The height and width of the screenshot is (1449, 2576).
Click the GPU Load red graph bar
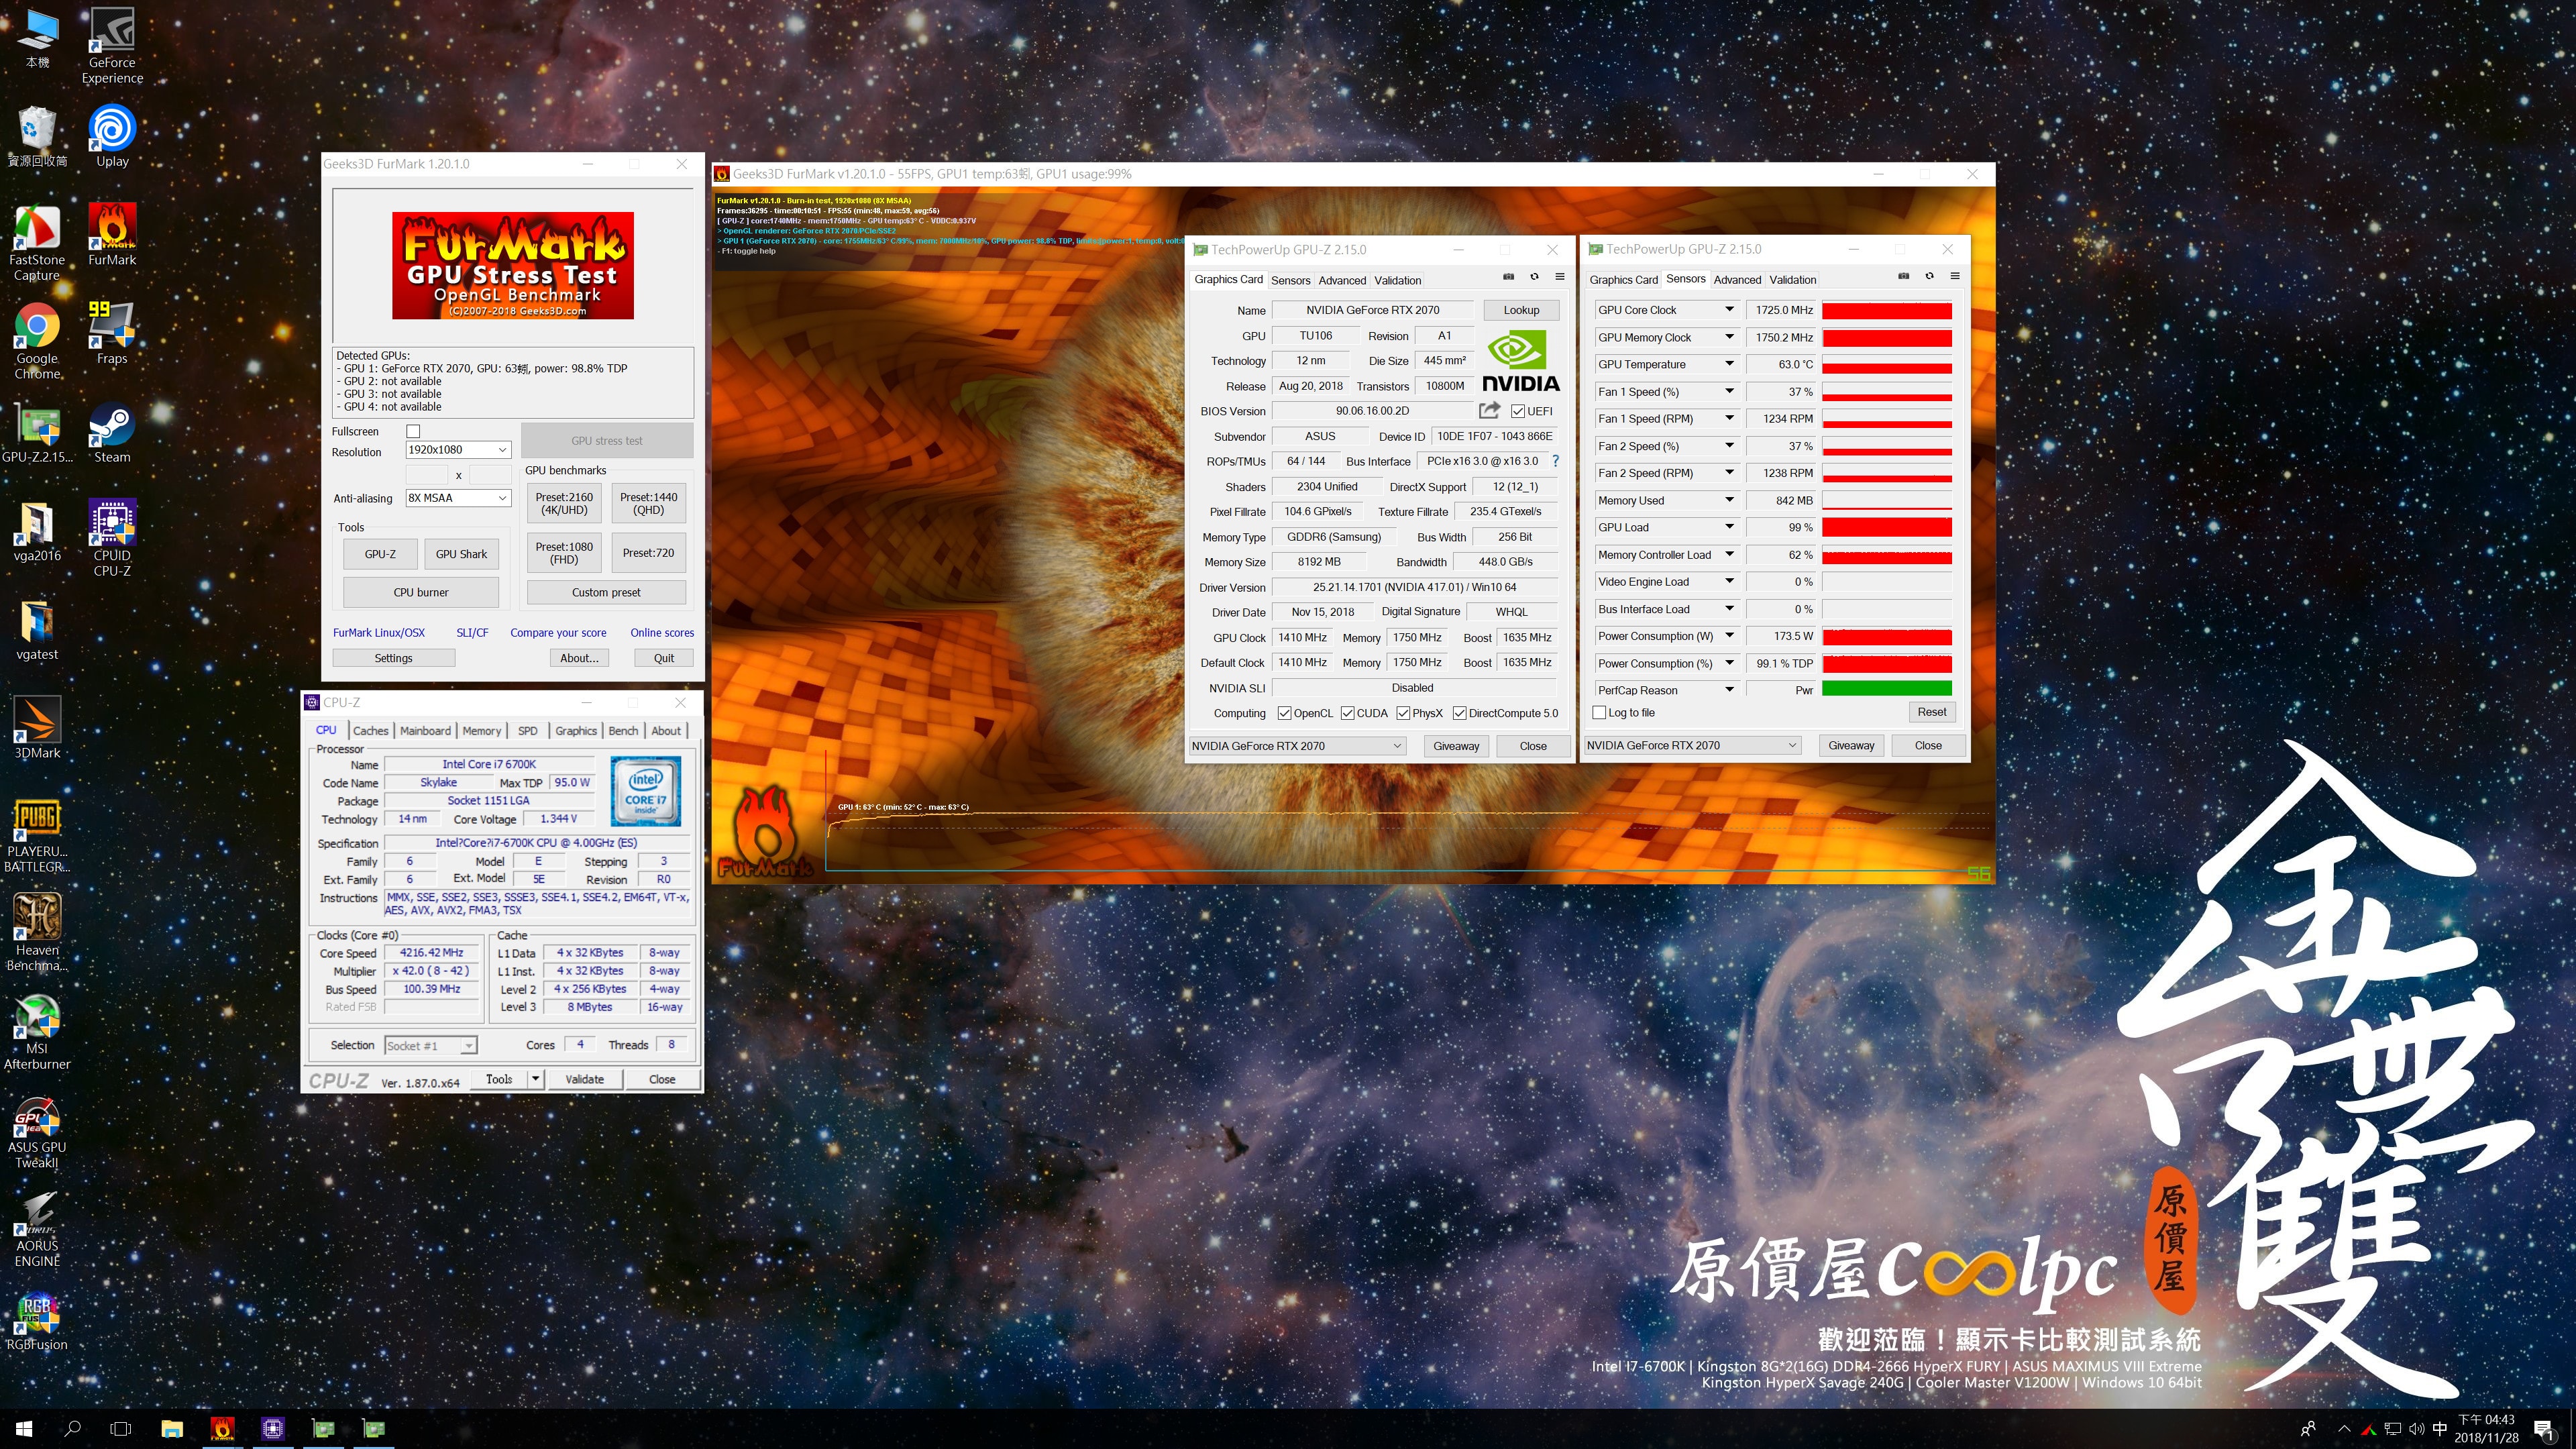pos(1886,527)
